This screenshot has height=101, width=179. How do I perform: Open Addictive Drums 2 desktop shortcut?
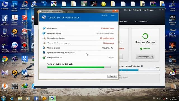[173, 20]
